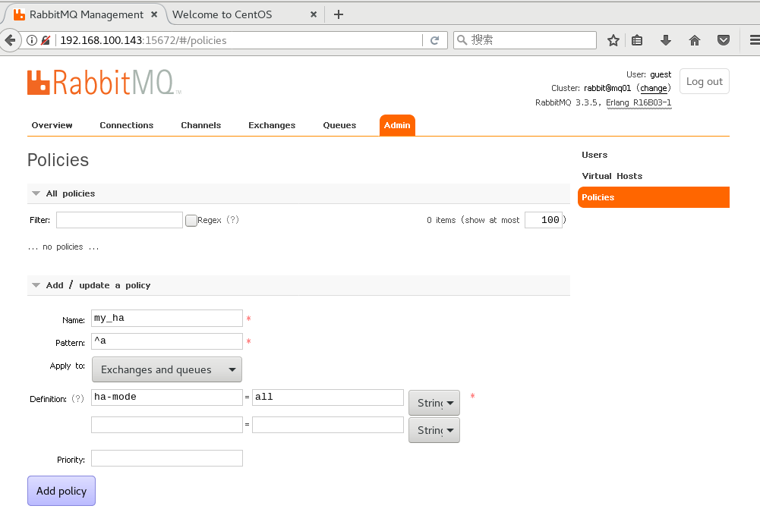This screenshot has height=509, width=760.
Task: Collapse the All policies section
Action: (x=298, y=193)
